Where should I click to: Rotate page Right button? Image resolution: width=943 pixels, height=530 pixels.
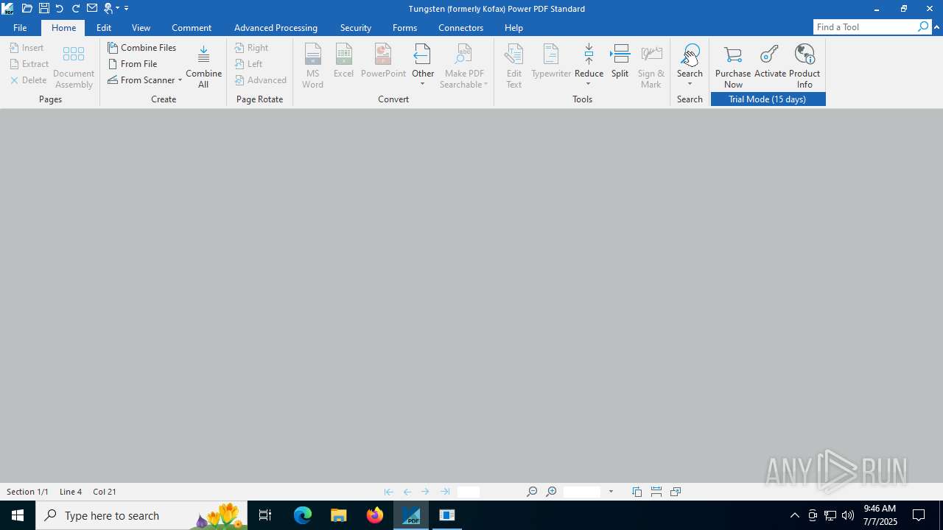[x=252, y=48]
